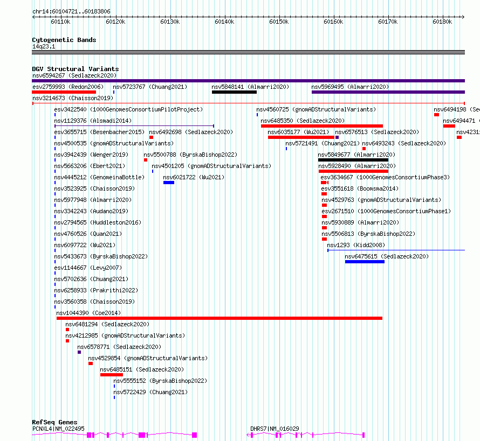480x441 pixels.
Task: Open esv3634667 (1000GenomesConsortiumPhase3) label
Action: 385,177
